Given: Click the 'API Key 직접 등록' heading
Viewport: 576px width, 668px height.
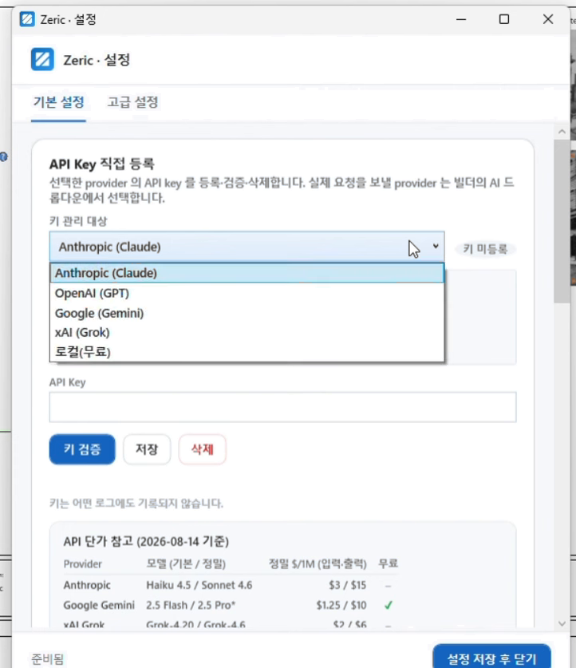Looking at the screenshot, I should 102,164.
